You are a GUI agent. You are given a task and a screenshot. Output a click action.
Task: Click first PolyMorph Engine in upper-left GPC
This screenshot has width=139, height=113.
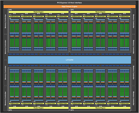point(14,16)
